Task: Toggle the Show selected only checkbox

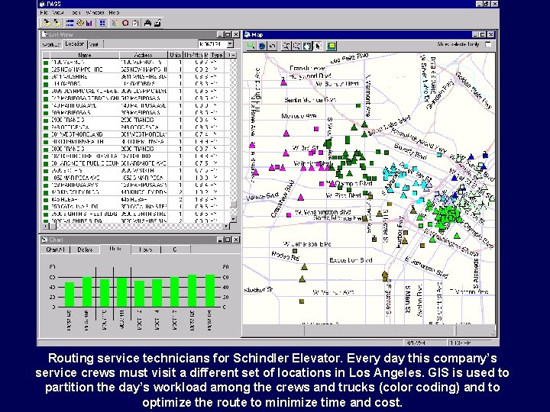Action: tap(488, 44)
